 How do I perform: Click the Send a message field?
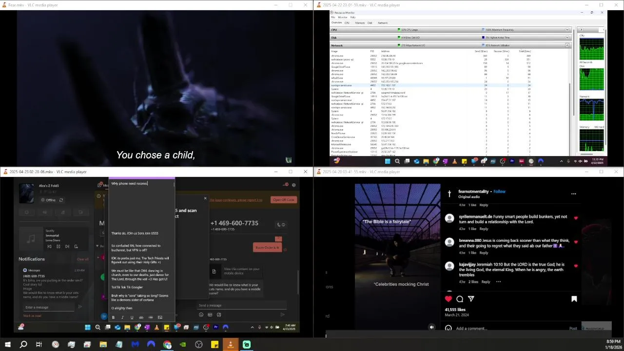coord(241,305)
